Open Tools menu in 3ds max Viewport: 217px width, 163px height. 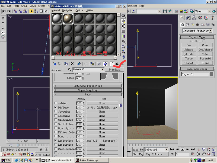pyautogui.click(x=16, y=6)
